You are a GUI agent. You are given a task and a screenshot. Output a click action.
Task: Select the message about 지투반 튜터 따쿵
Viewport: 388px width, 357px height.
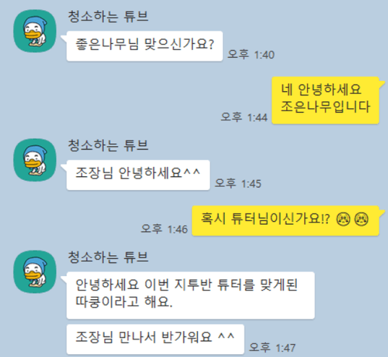point(191,296)
